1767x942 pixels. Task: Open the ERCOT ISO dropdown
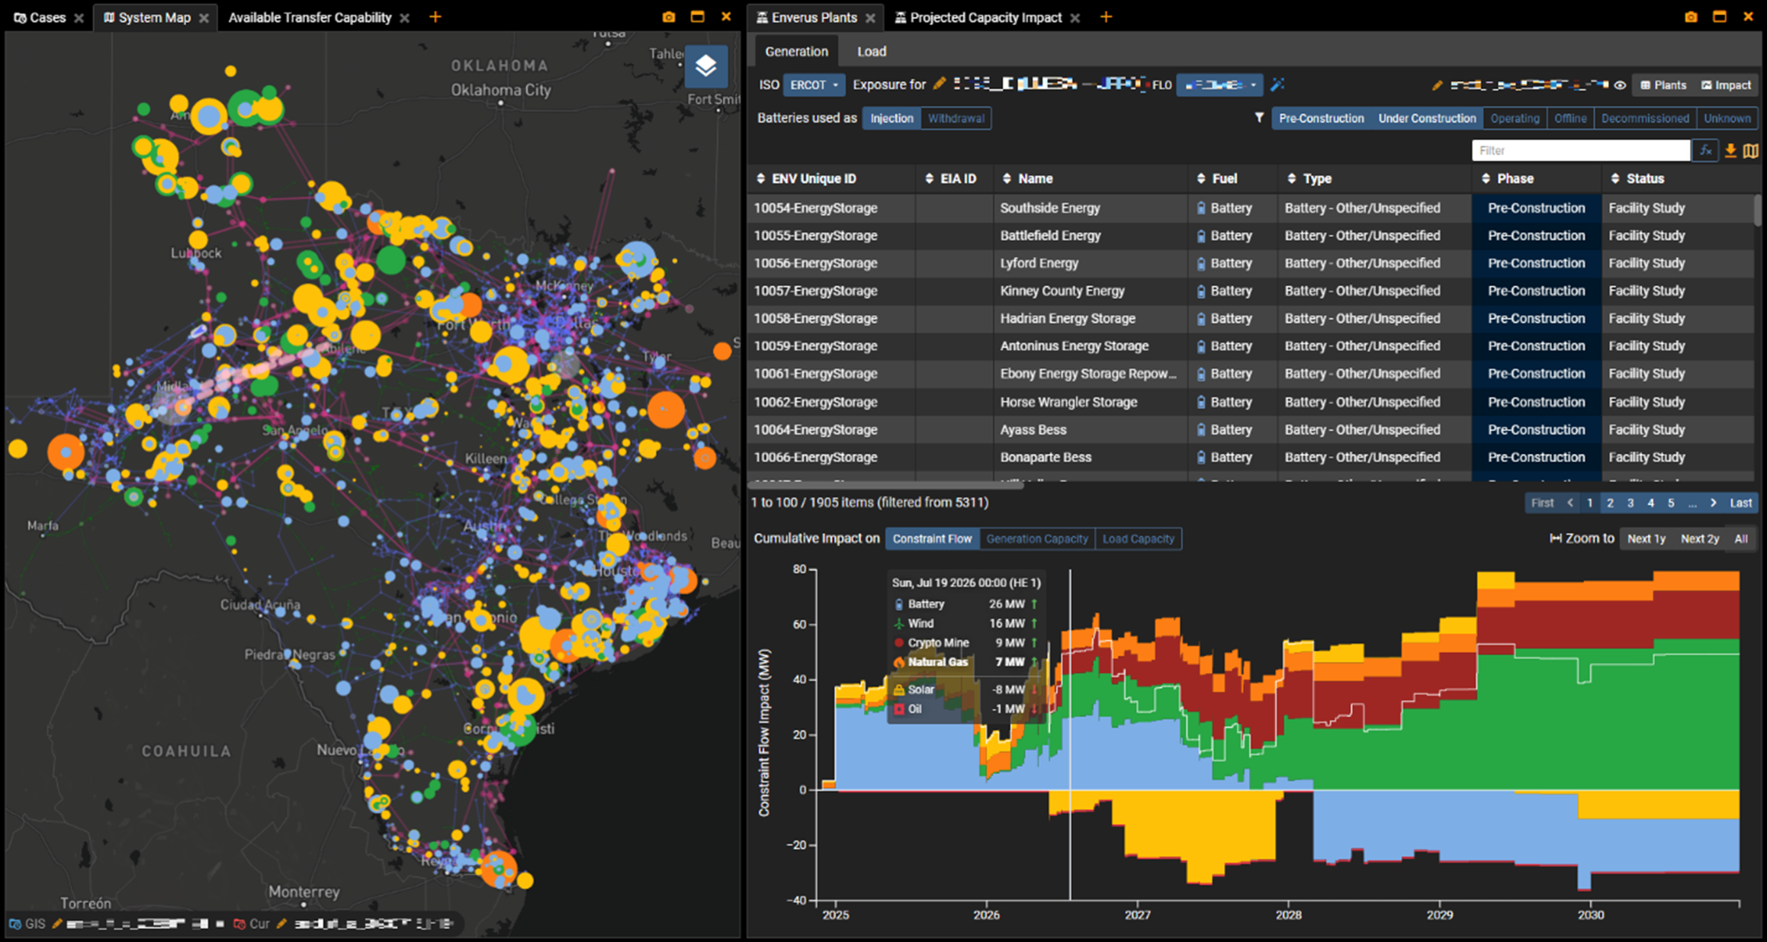814,85
